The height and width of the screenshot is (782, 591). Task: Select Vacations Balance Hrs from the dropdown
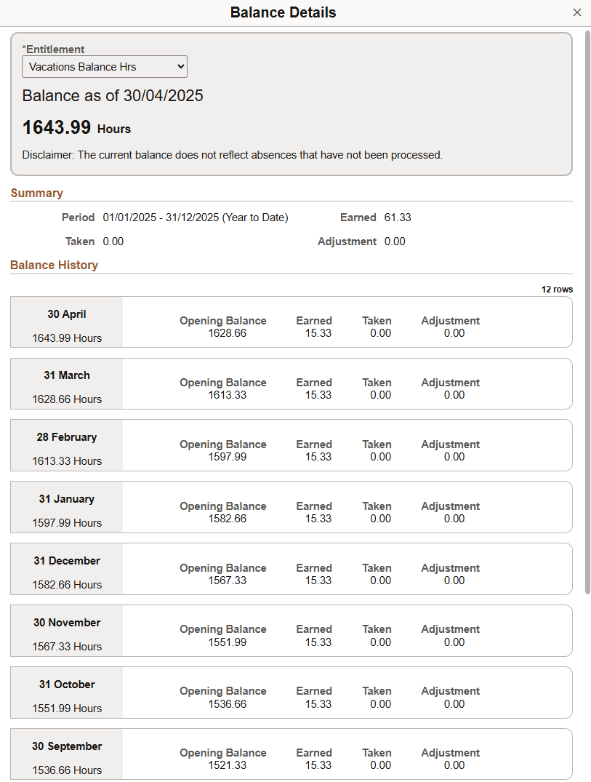[x=104, y=66]
